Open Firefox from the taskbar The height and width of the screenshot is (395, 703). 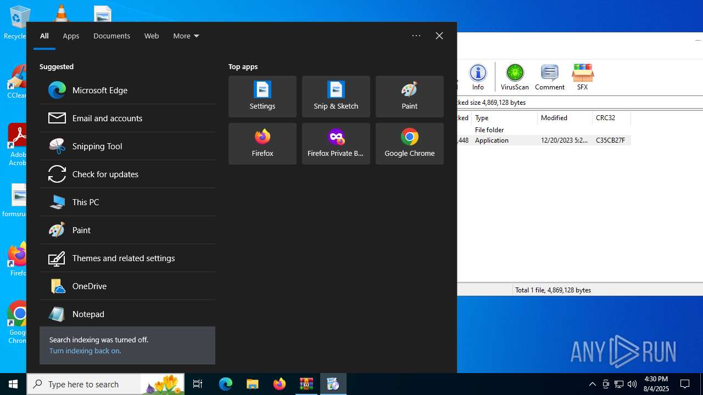(280, 384)
